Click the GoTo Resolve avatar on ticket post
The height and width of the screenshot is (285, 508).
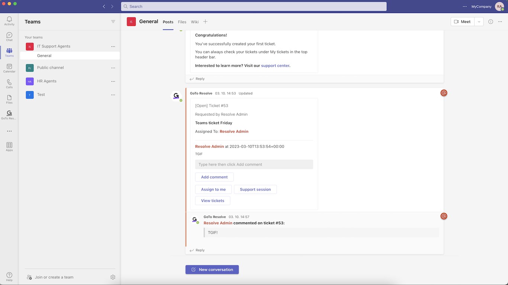pos(176,96)
